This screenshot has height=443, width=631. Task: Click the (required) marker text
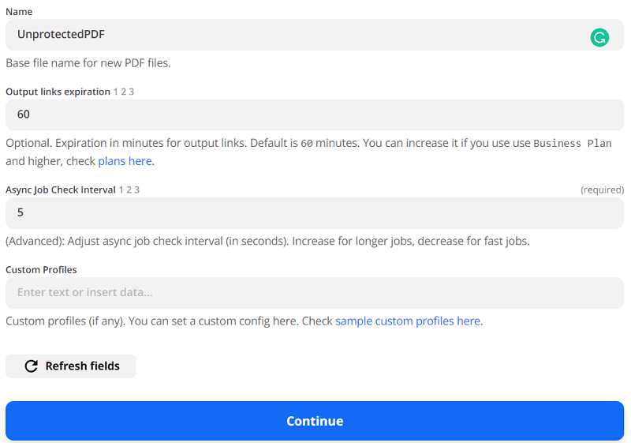pos(602,190)
